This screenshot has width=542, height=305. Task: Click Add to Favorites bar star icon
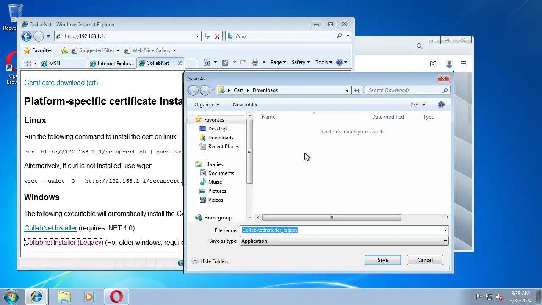(64, 50)
